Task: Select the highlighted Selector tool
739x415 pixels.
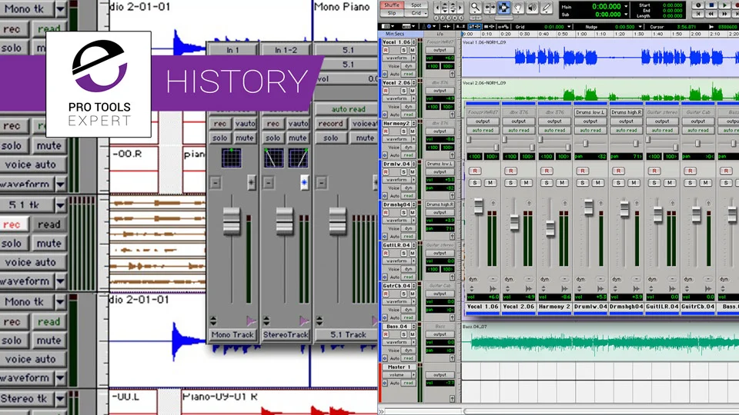Action: coord(503,7)
